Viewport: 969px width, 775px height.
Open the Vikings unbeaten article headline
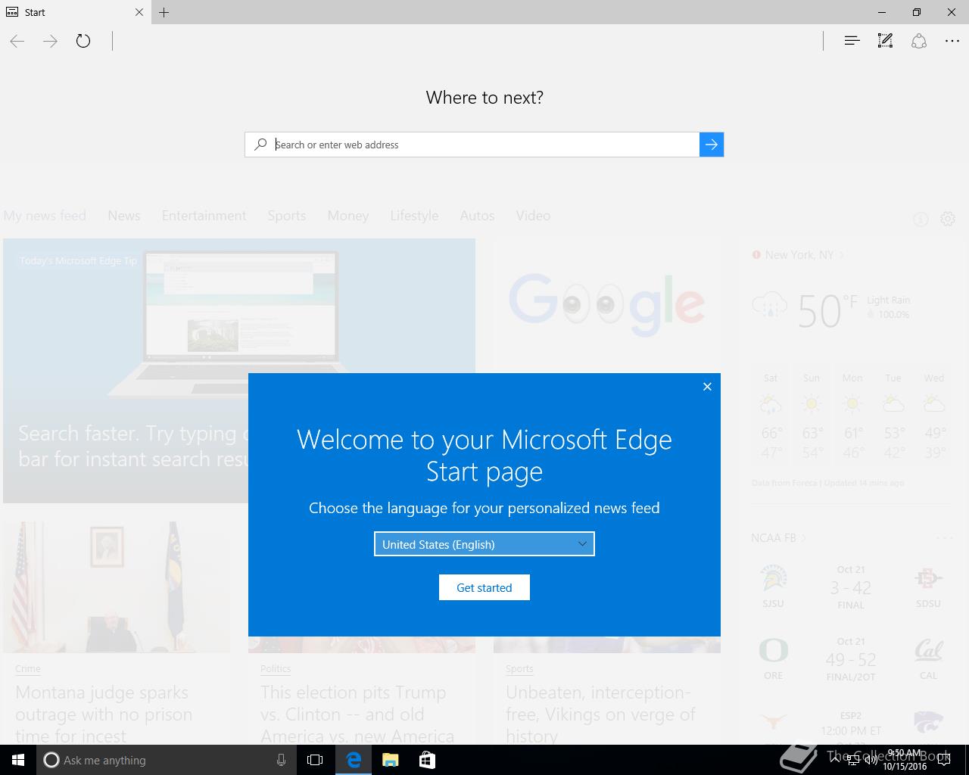tap(600, 714)
